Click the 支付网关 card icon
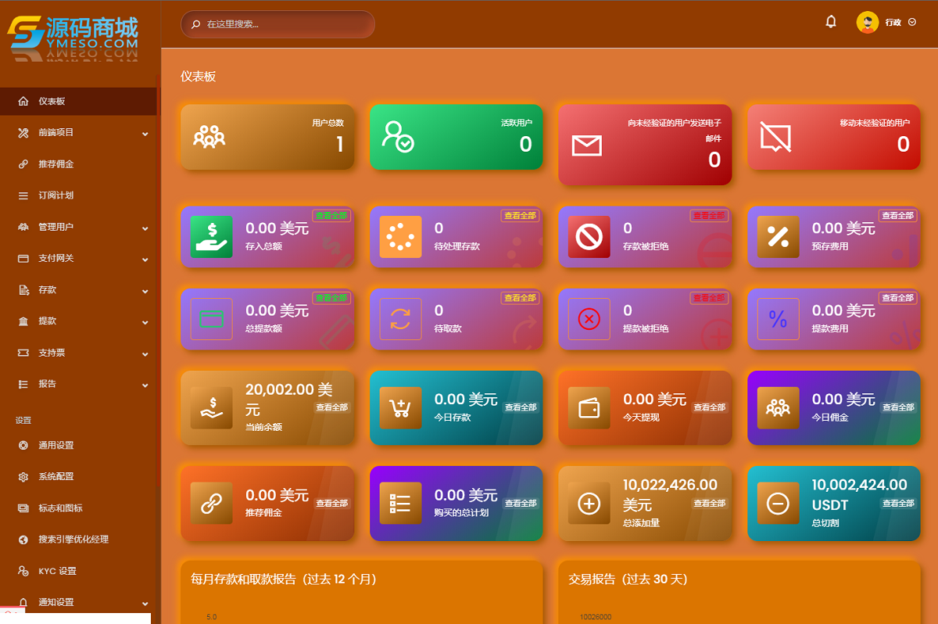Screen dimensions: 938x624 tap(23, 258)
